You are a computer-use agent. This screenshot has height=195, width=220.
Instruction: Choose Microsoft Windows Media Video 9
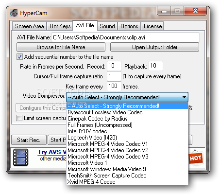coord(127,169)
